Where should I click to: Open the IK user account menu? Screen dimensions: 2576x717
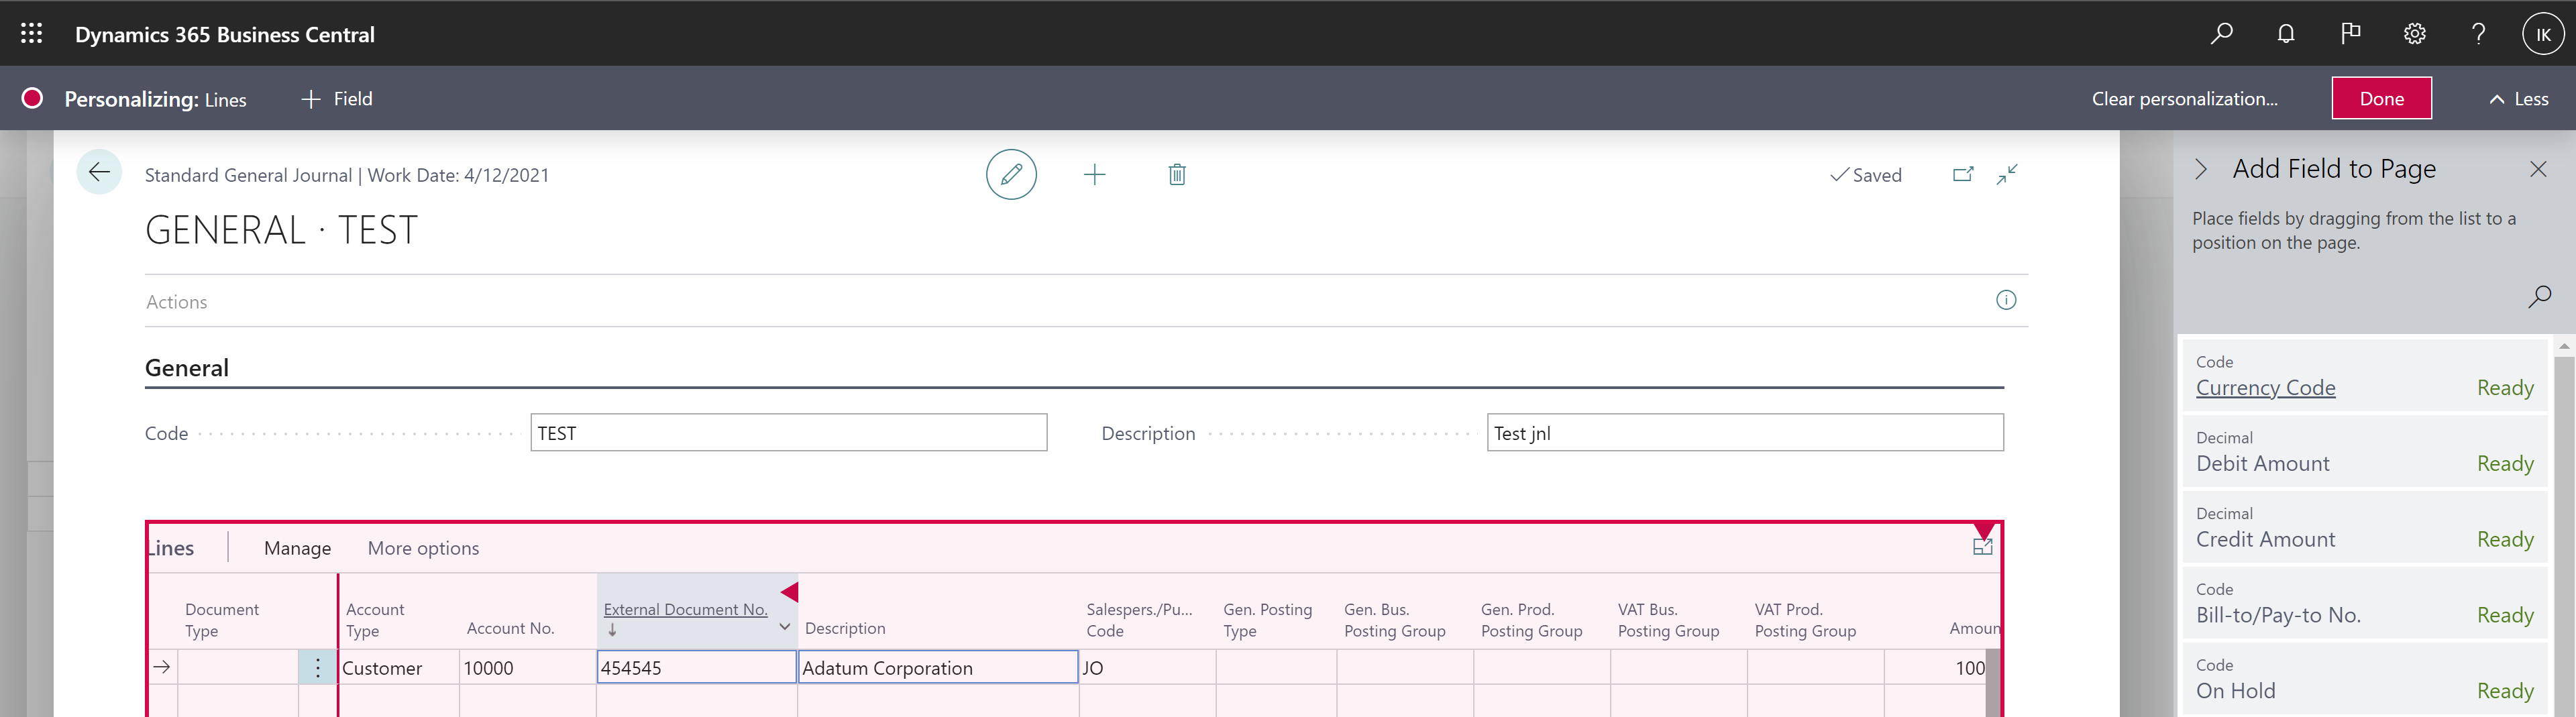pos(2543,33)
